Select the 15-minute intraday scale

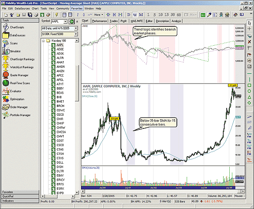click(167, 15)
